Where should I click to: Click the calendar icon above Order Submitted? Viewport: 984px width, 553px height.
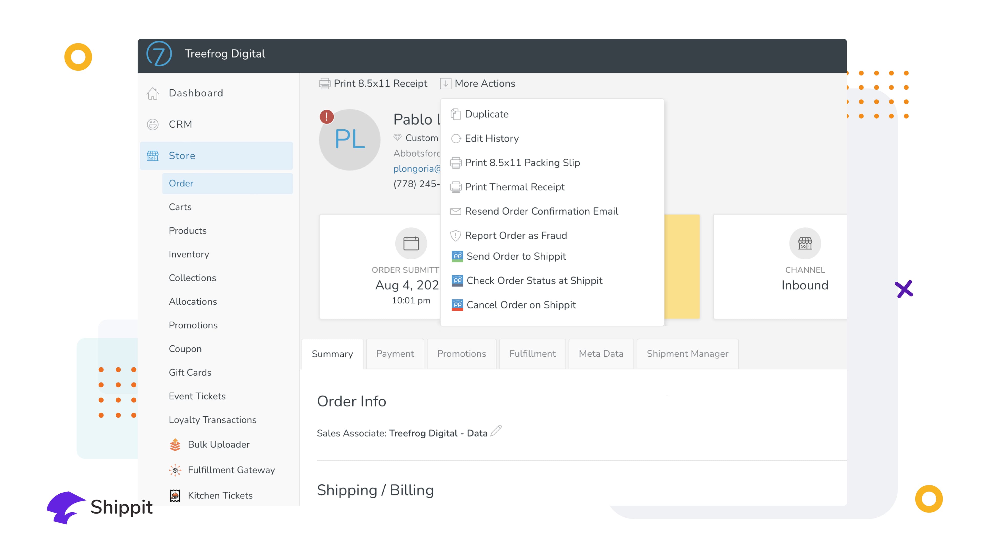(411, 243)
